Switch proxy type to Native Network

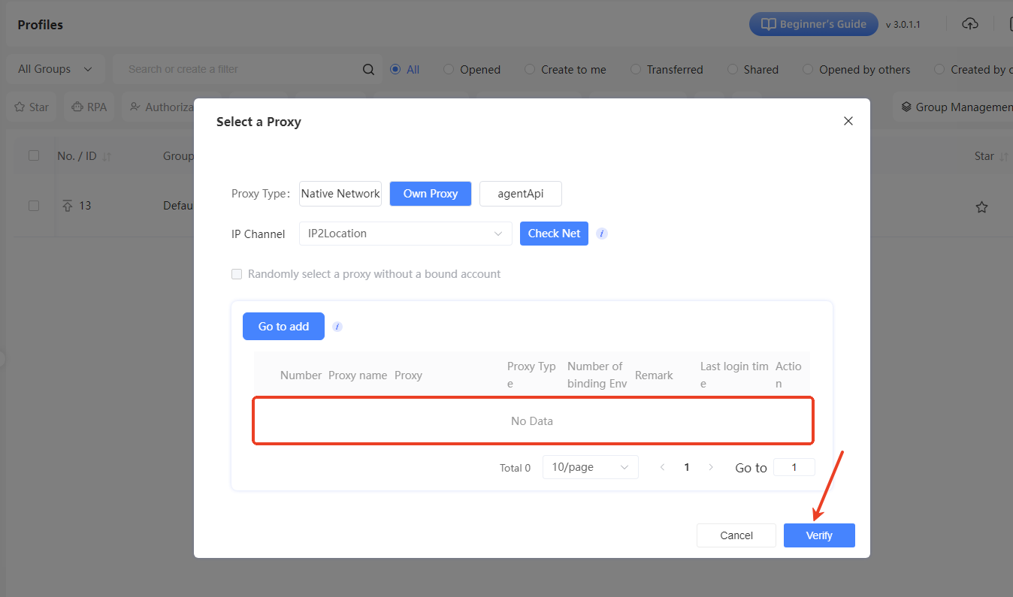coord(340,194)
